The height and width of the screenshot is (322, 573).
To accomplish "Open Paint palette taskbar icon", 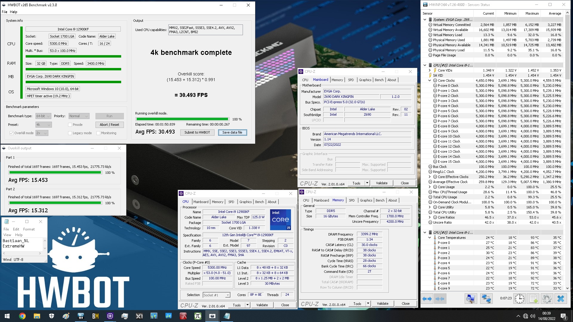I will tap(66, 316).
